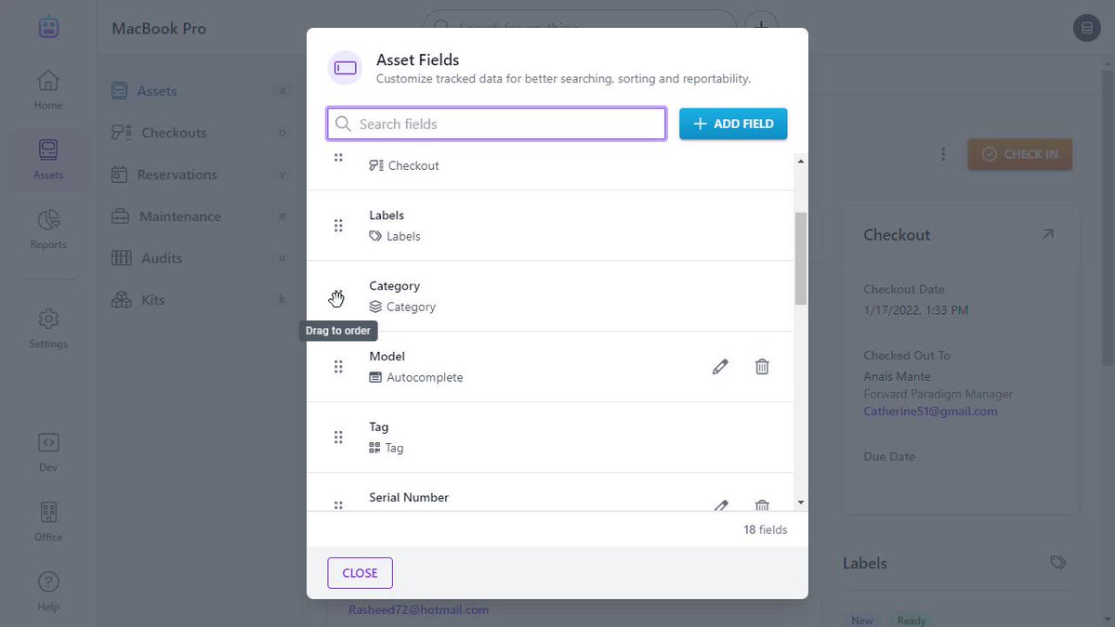Select the drag handle for Model field

tap(338, 367)
